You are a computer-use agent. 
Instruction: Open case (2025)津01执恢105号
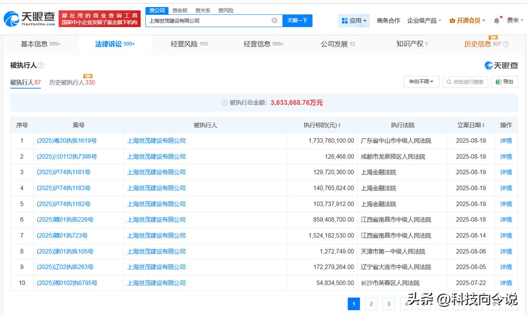pos(65,251)
